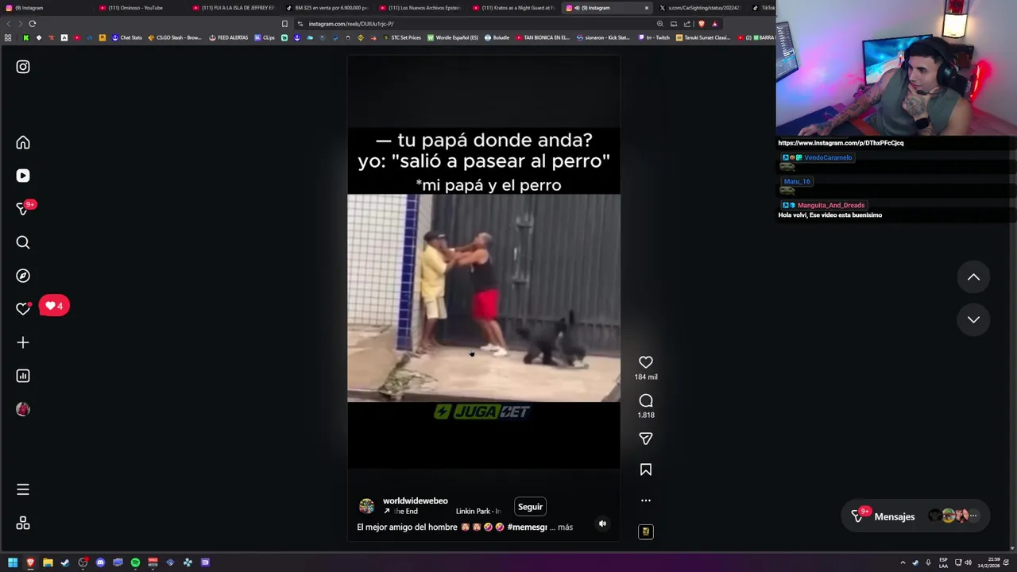Switch to BM 325 en venta tab
The width and height of the screenshot is (1017, 572).
click(x=327, y=8)
